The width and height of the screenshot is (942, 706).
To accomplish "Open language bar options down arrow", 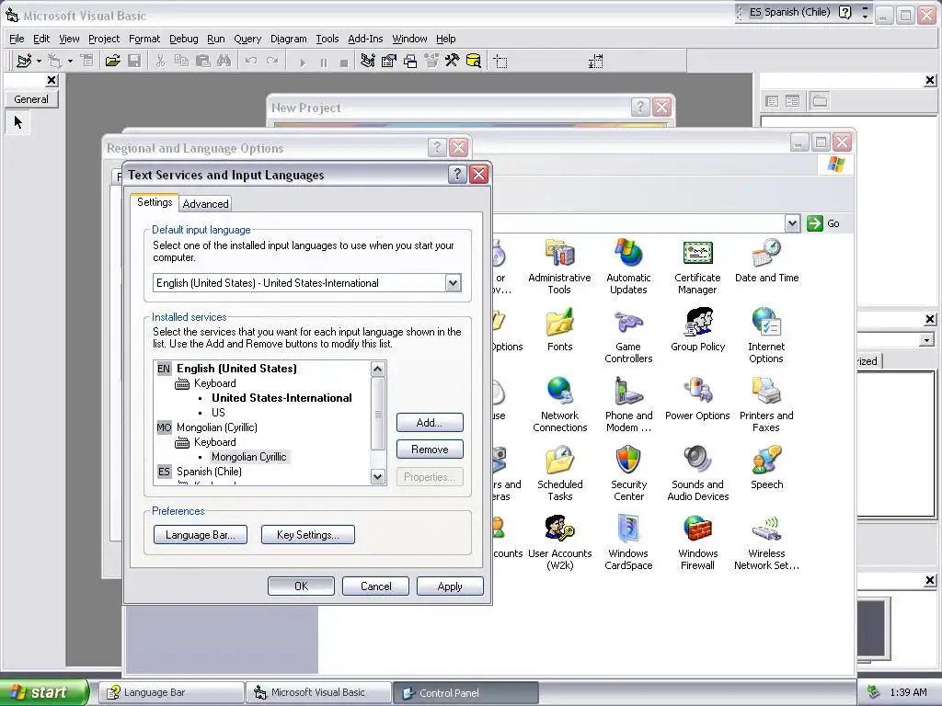I will (x=865, y=17).
